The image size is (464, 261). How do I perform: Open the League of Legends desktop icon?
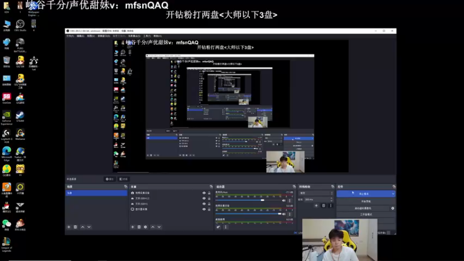[x=6, y=245]
